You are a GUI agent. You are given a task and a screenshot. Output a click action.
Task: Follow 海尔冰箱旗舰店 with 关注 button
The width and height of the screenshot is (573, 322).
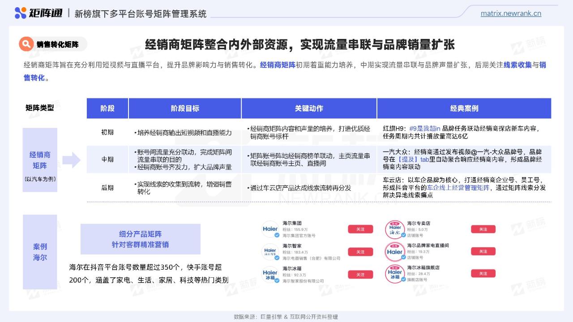point(483,273)
